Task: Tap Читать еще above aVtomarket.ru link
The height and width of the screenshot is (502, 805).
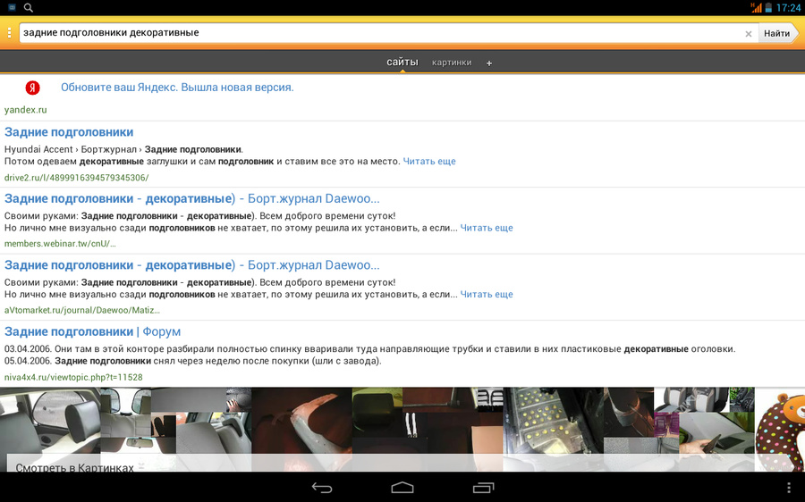Action: [487, 295]
